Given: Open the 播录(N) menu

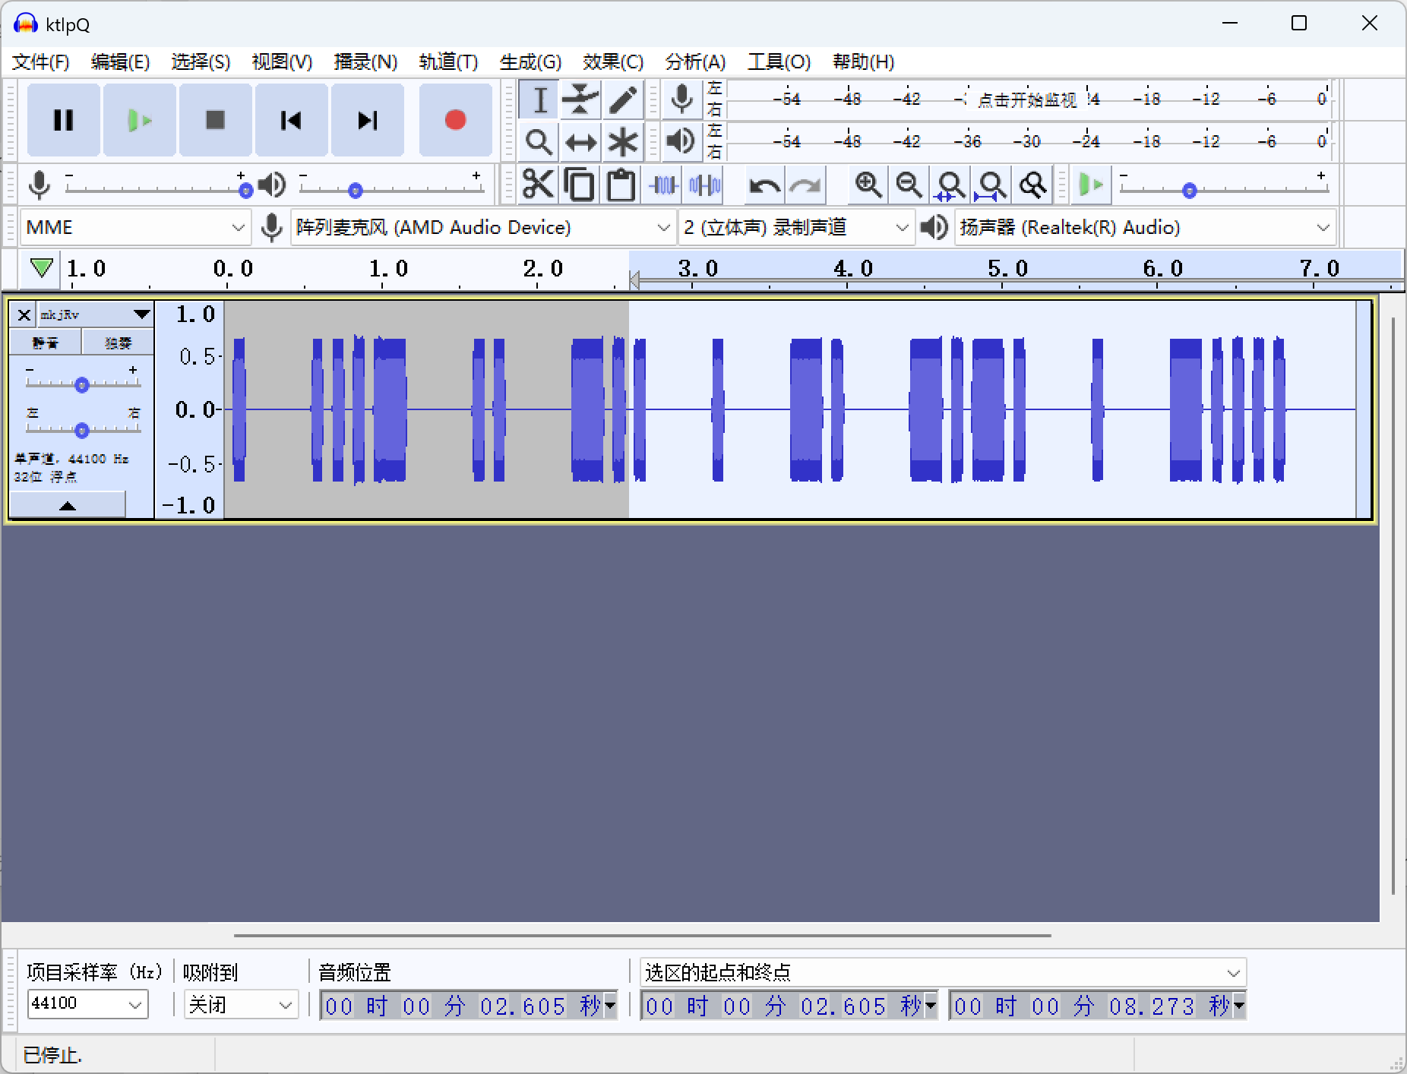Looking at the screenshot, I should (365, 62).
